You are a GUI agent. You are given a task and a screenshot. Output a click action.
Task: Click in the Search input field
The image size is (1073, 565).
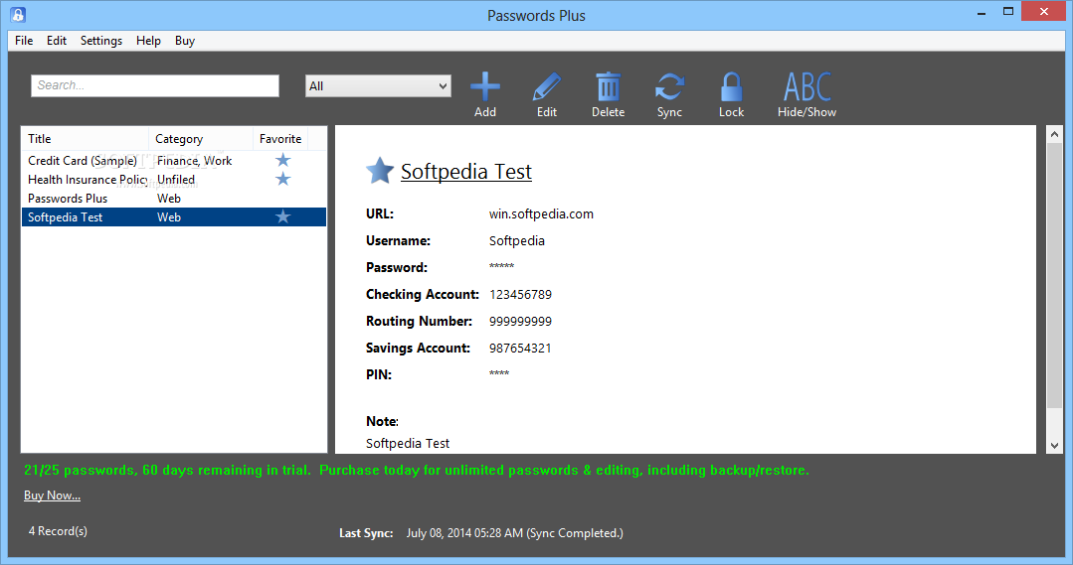tap(155, 85)
